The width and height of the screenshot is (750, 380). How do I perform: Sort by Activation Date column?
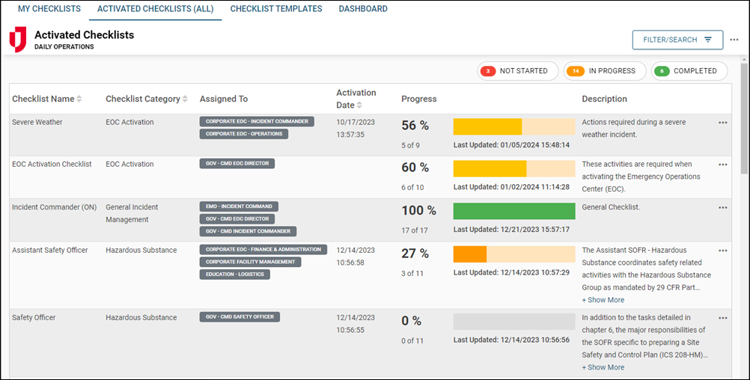359,105
